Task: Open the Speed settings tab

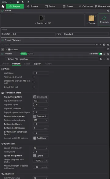Action: click(x=27, y=64)
